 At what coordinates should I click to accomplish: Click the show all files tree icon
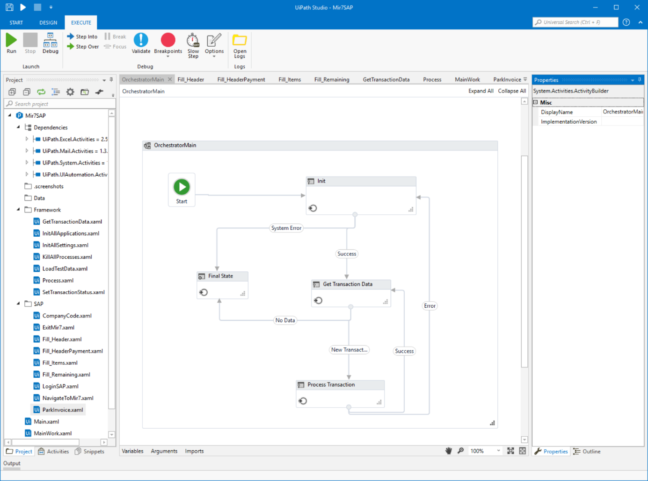pos(56,92)
